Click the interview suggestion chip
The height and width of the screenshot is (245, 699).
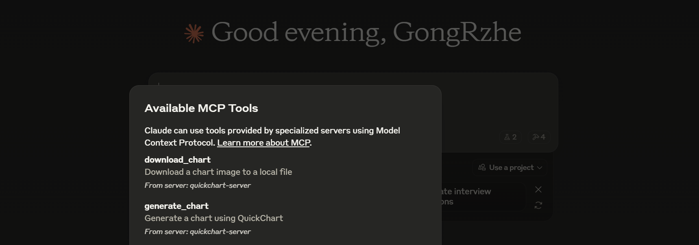pos(480,197)
